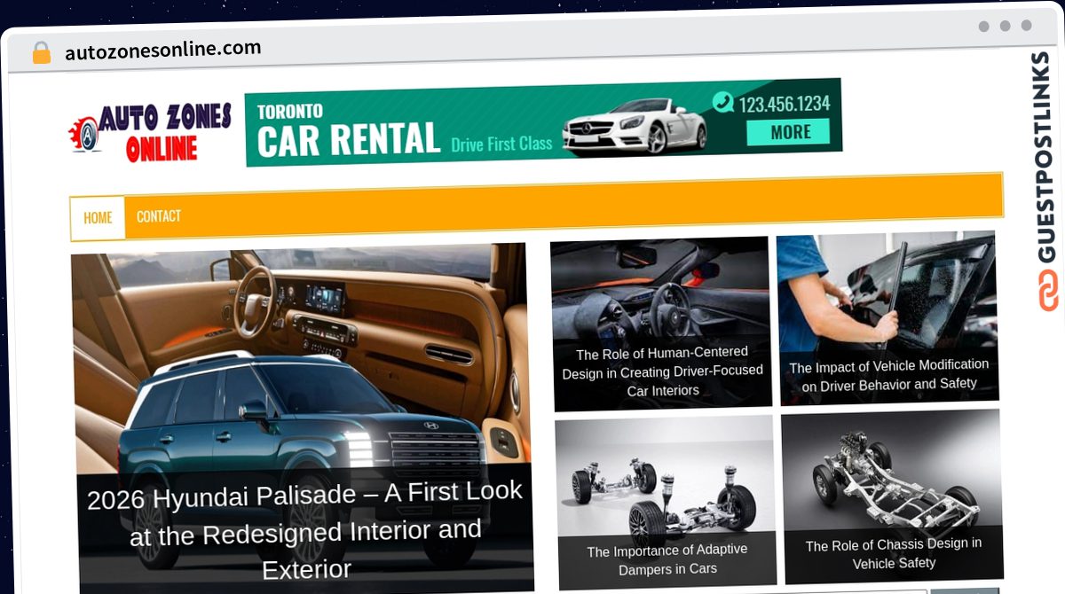Open the Home menu item
The image size is (1065, 594).
click(x=98, y=217)
